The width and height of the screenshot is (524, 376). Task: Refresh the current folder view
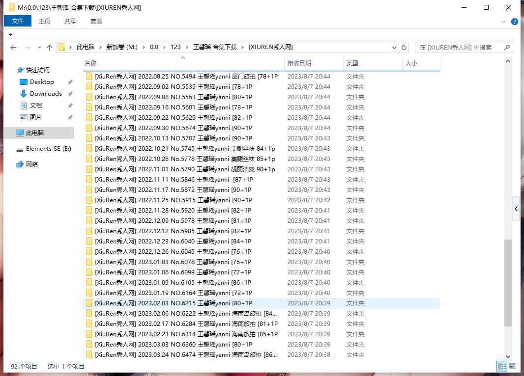pos(404,48)
